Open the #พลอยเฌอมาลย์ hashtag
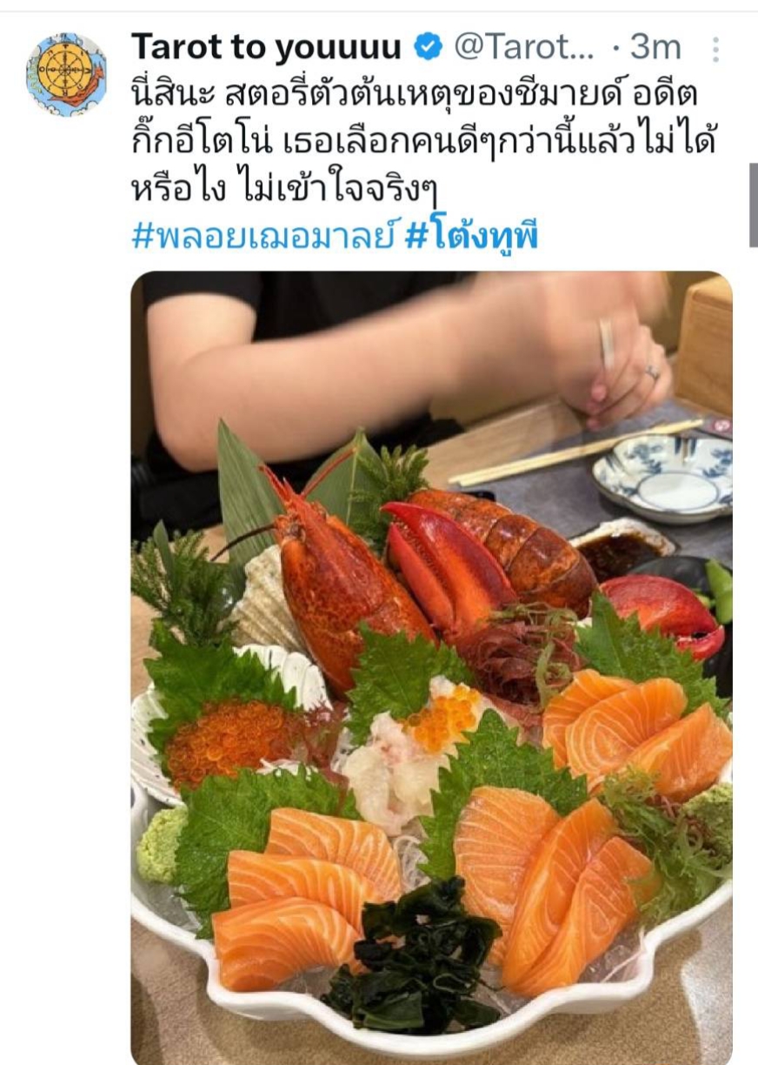 click(x=264, y=235)
